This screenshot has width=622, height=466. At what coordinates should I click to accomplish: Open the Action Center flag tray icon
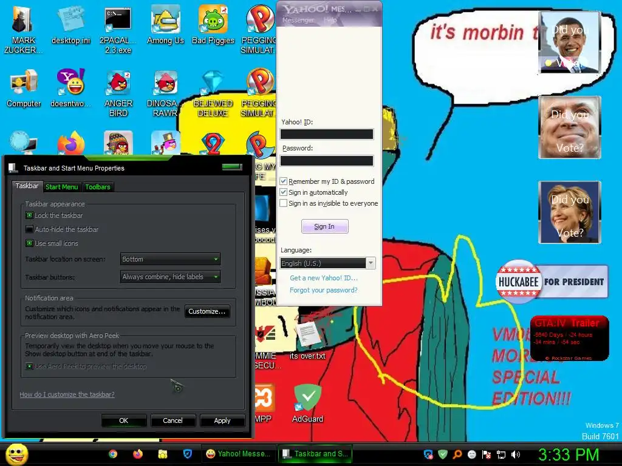pos(487,454)
